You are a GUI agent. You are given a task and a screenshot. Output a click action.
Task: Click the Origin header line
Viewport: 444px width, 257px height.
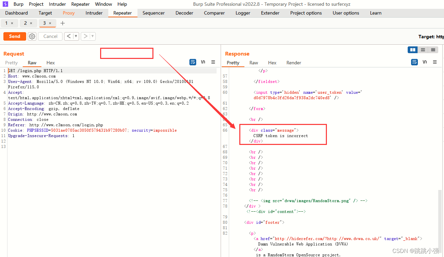click(x=43, y=114)
